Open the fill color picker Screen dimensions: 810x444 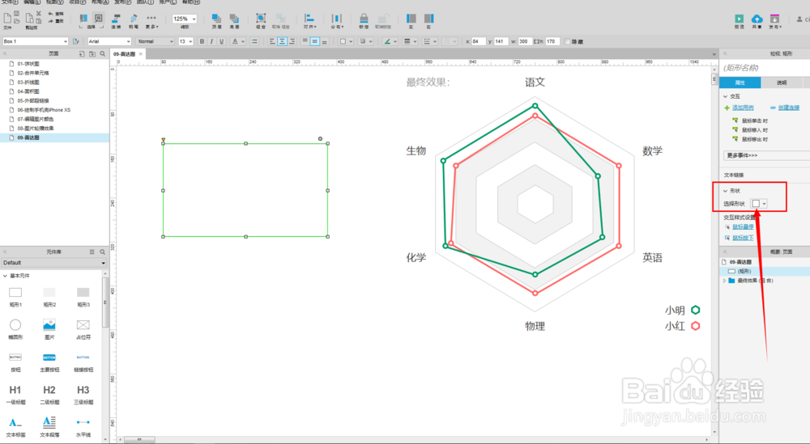(x=346, y=41)
